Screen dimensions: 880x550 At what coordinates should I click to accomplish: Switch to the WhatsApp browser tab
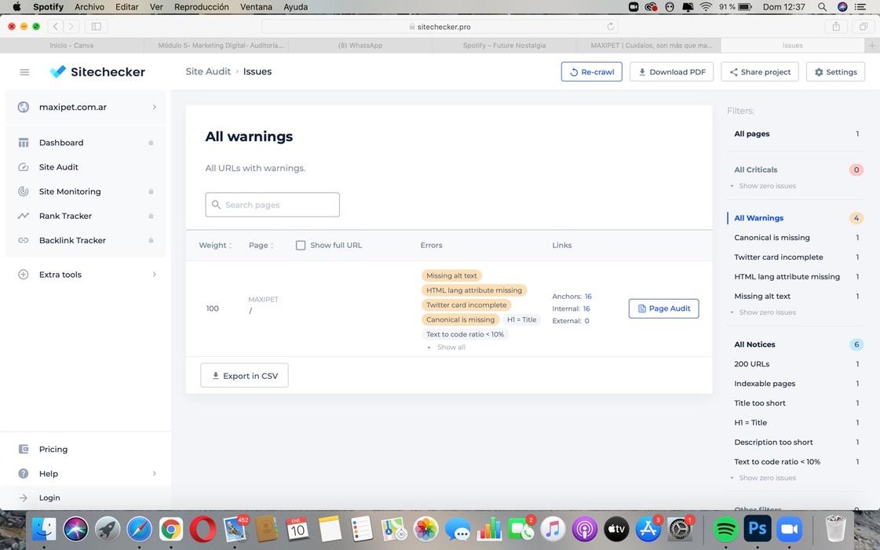click(360, 46)
